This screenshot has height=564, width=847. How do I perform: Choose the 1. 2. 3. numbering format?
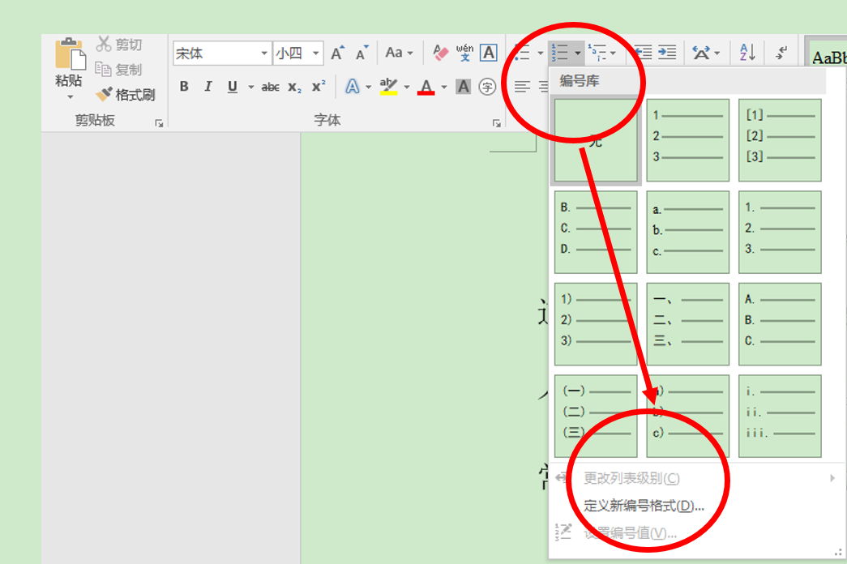[780, 233]
